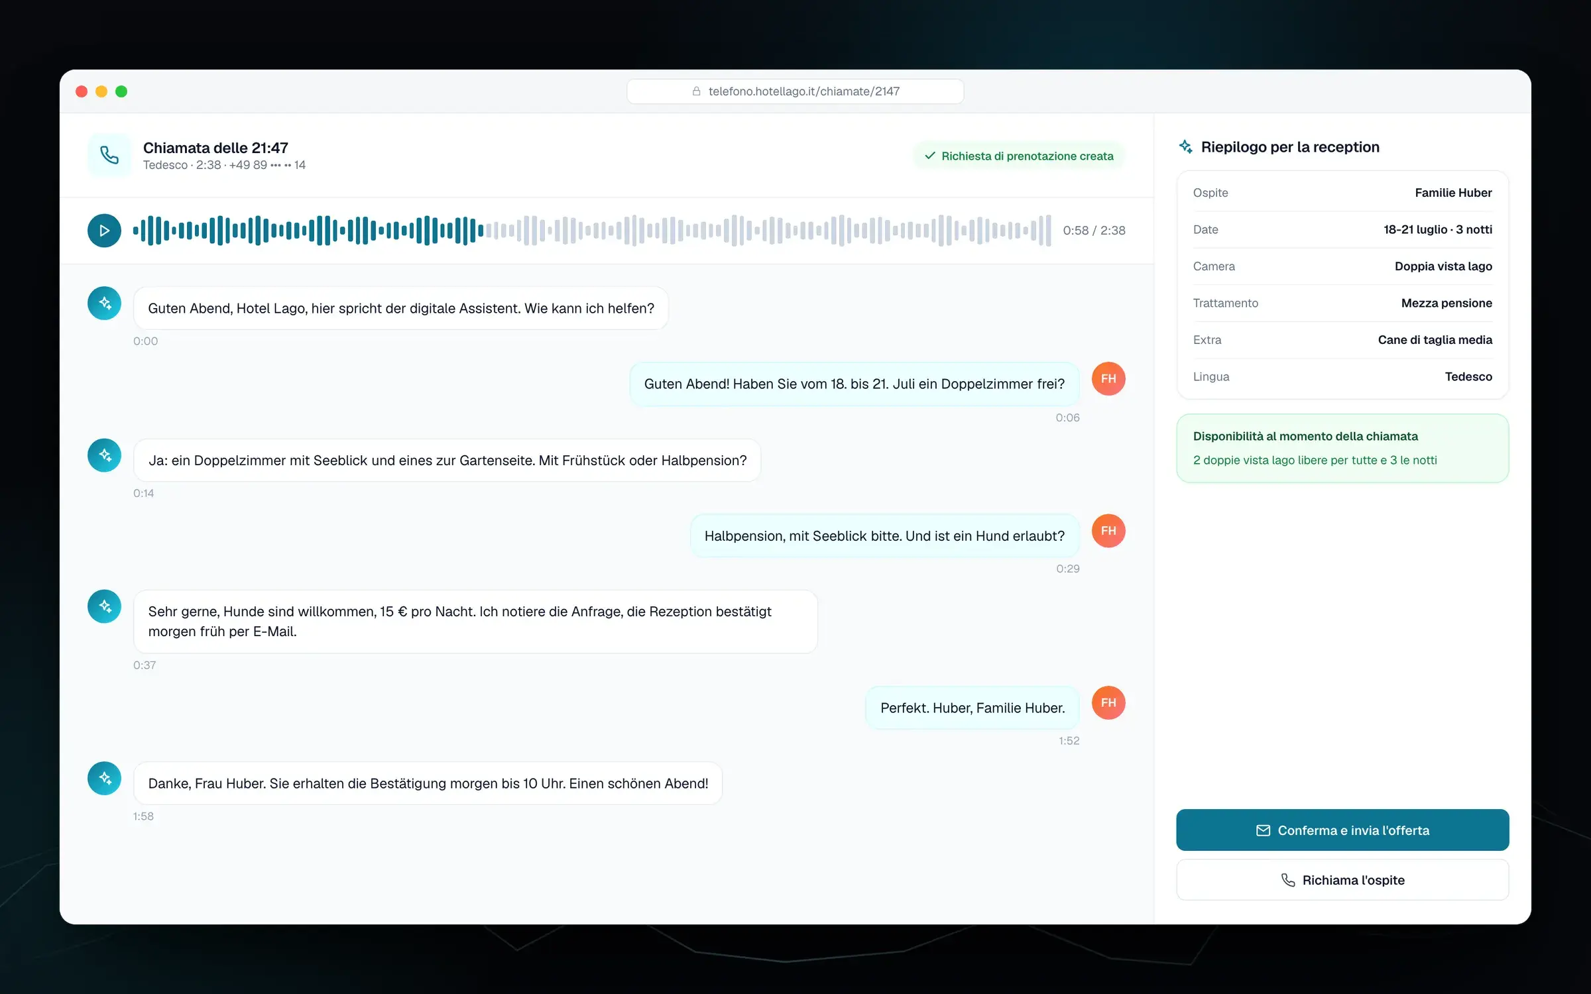Select the Halbpension, mit Seeblick bitte message
This screenshot has height=994, width=1591.
[884, 535]
